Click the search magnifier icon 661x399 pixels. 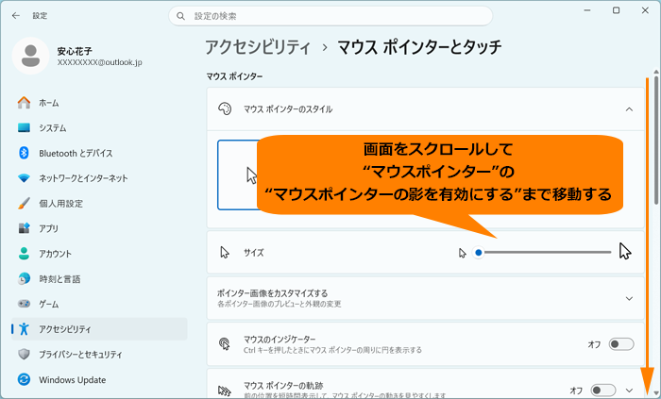point(181,16)
